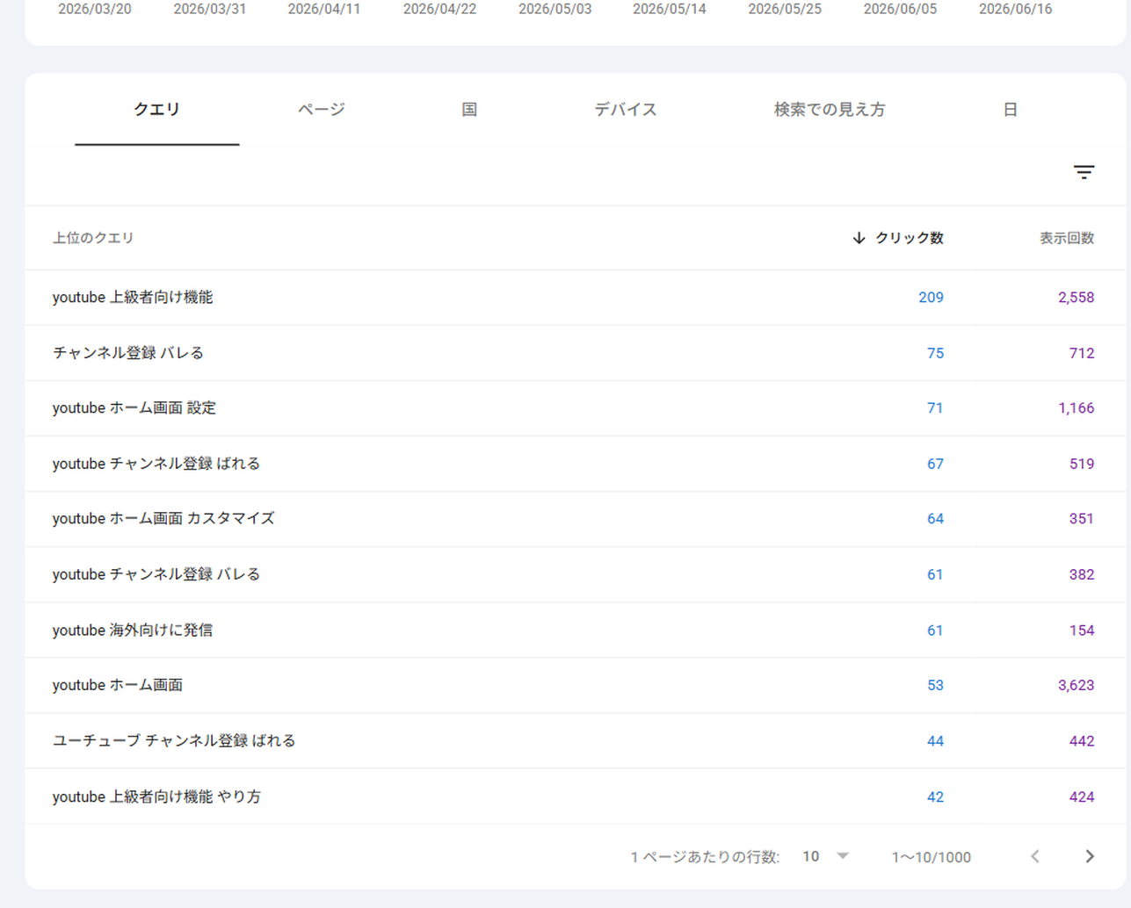Image resolution: width=1131 pixels, height=908 pixels.
Task: Switch to the ページ tab
Action: pos(321,110)
